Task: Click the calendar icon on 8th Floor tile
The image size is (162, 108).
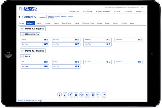Action: [47, 44]
